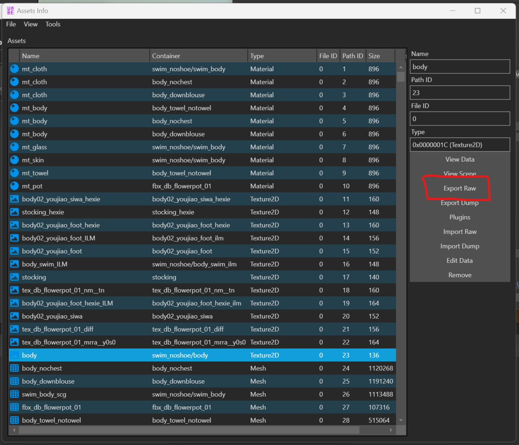519x445 pixels.
Task: Click the Plugins button
Action: 460,218
